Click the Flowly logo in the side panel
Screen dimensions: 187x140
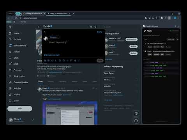click(145, 31)
